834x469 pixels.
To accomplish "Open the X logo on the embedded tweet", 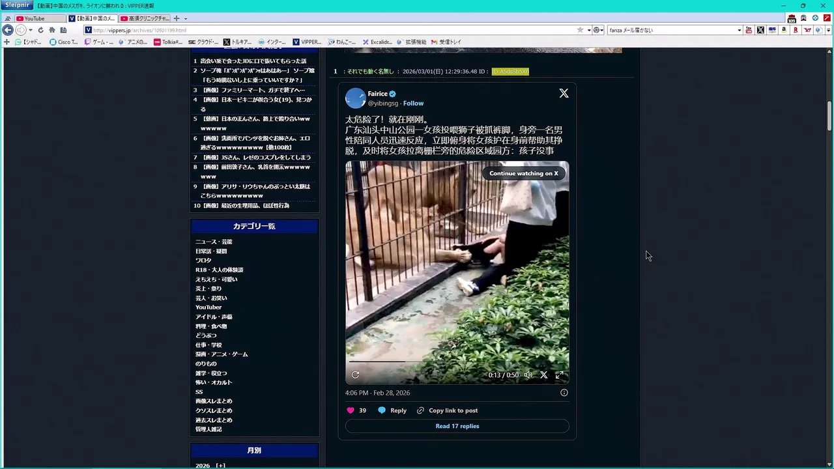I will (x=564, y=93).
